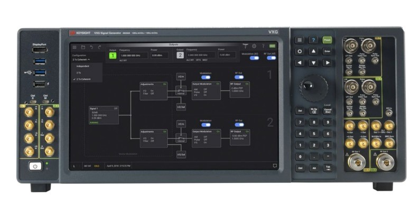Viewport: 420px width, 212px height.
Task: Tap the redo arrow icon
Action: [100, 48]
